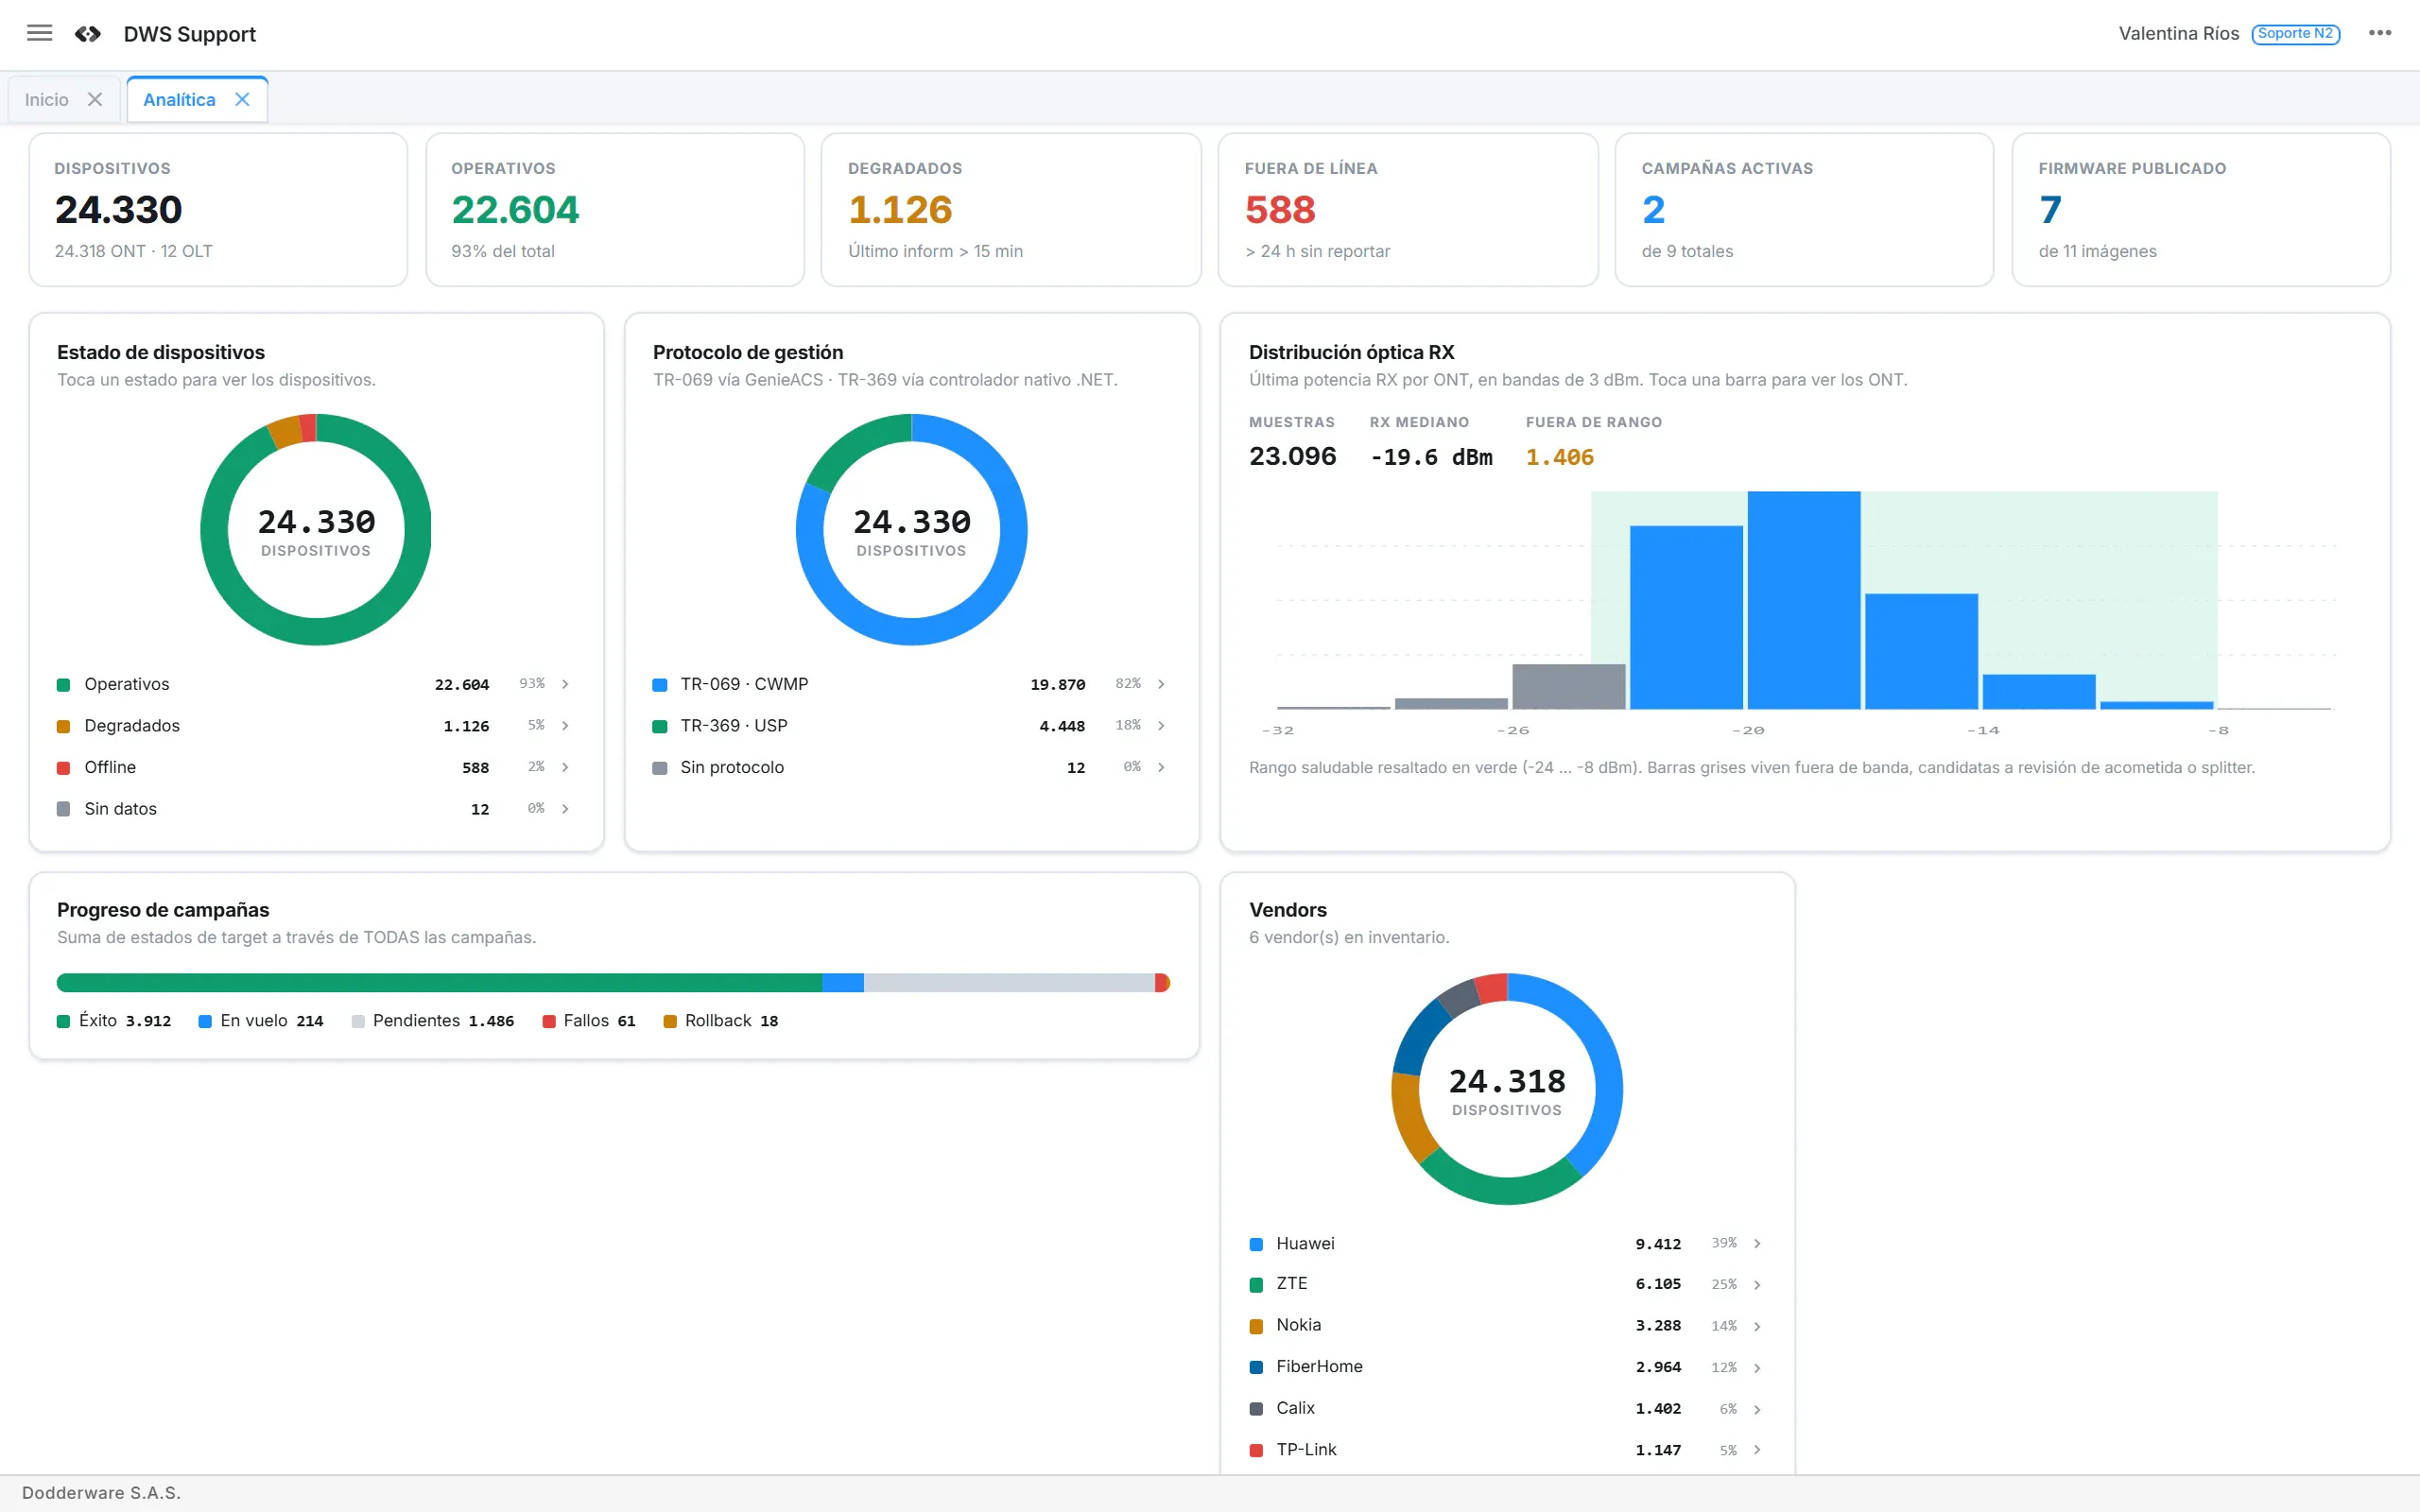Switch to the Inicio tab

pos(47,99)
